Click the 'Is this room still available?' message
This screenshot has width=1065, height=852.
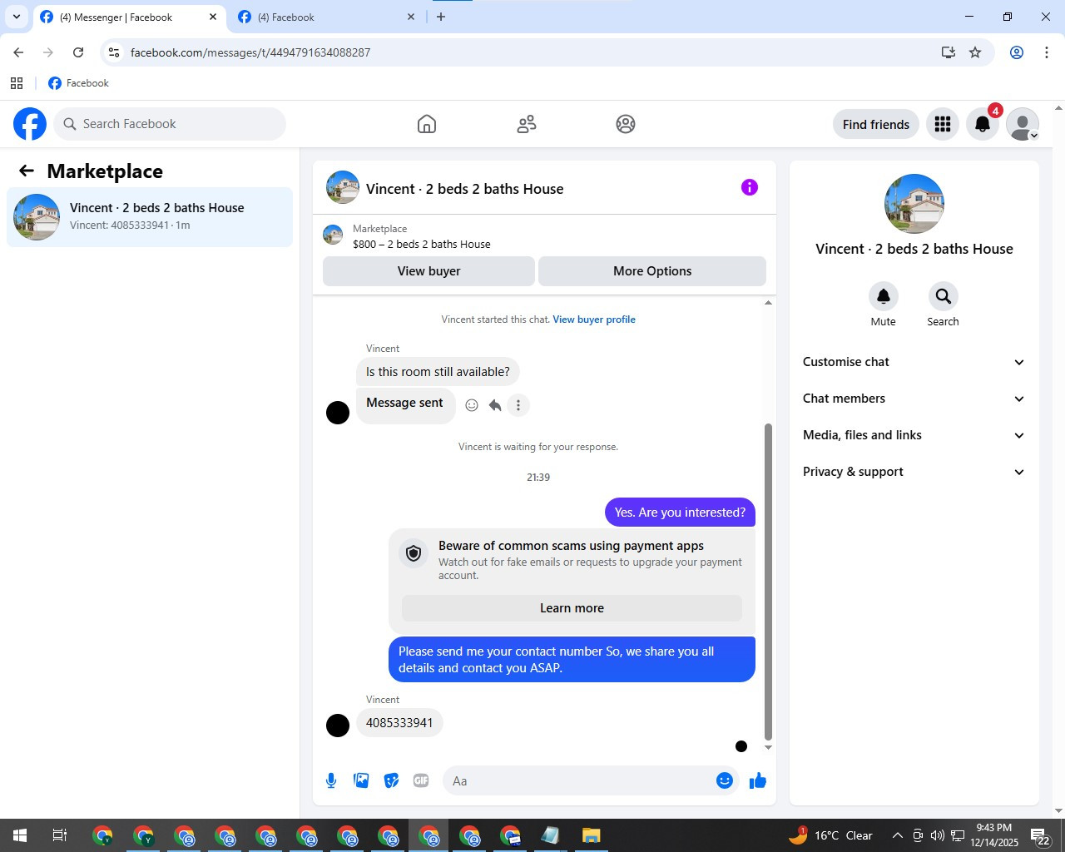[438, 372]
